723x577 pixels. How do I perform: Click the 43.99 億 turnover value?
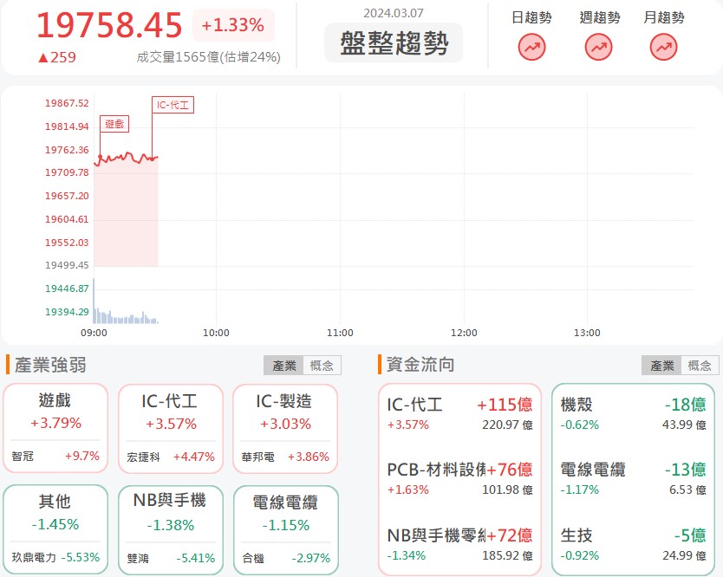coord(684,425)
